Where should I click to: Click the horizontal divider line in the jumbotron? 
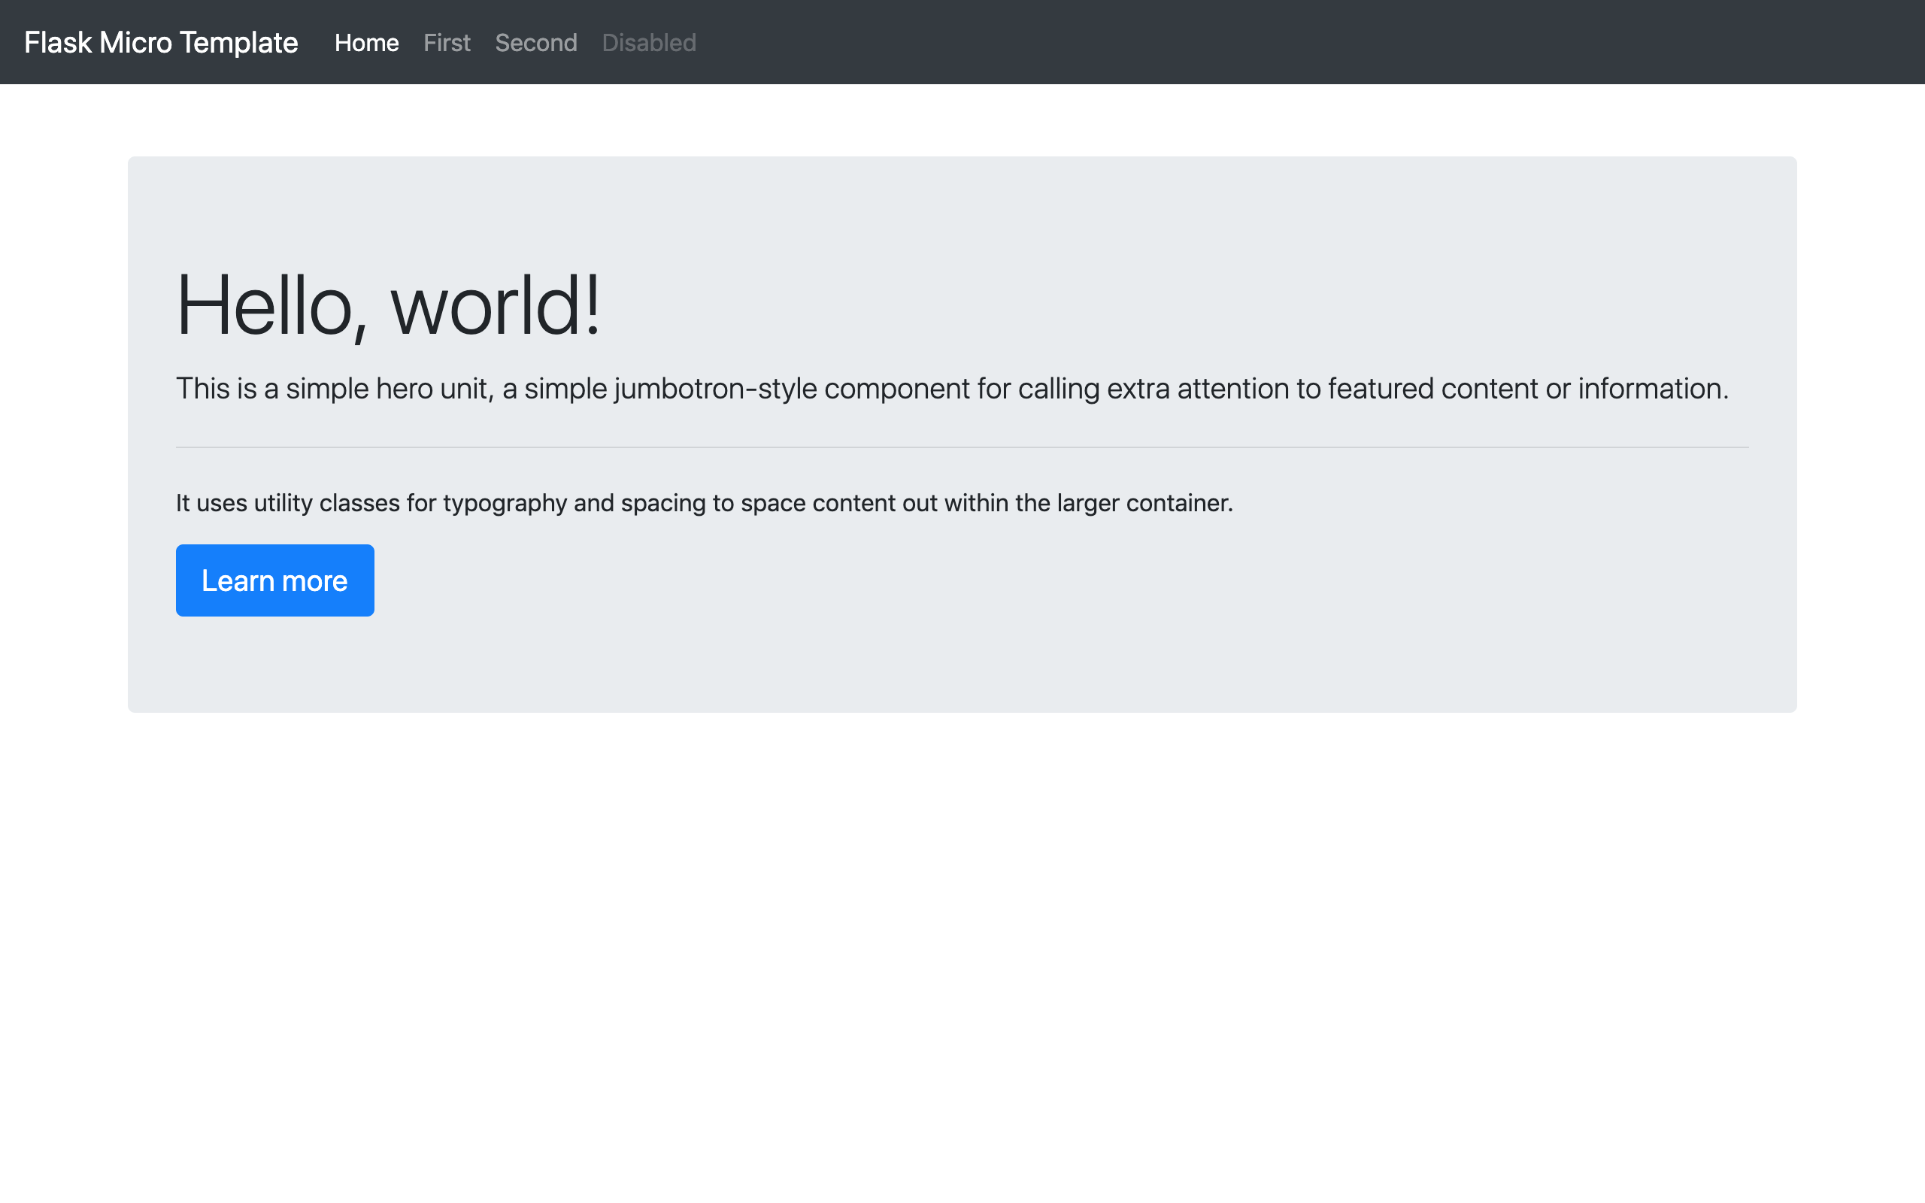point(961,447)
